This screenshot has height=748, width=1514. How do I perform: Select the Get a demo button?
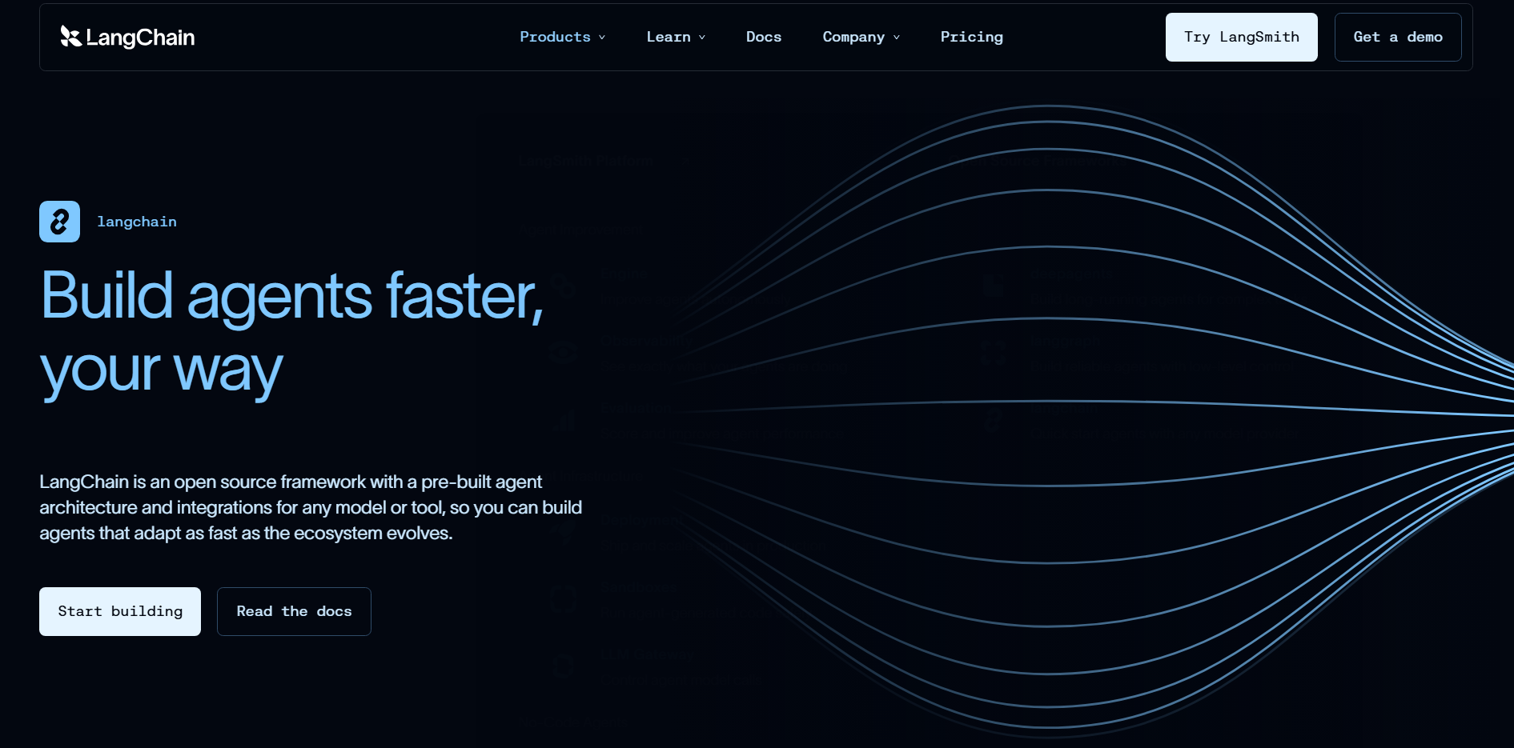coord(1398,37)
